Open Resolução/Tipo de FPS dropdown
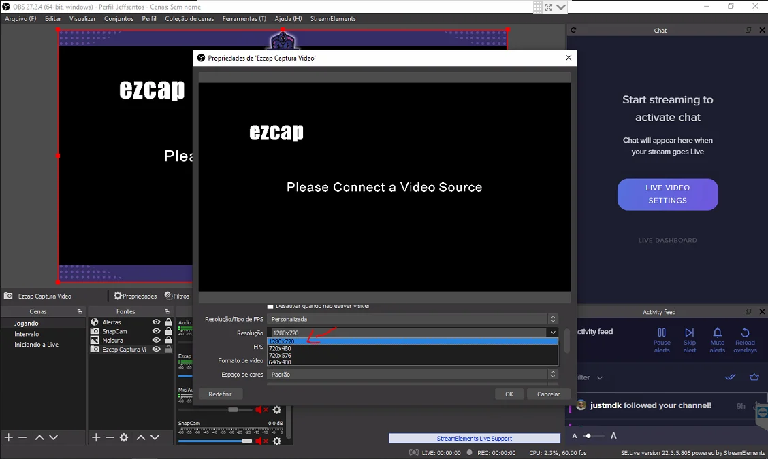The height and width of the screenshot is (459, 768). pyautogui.click(x=413, y=319)
